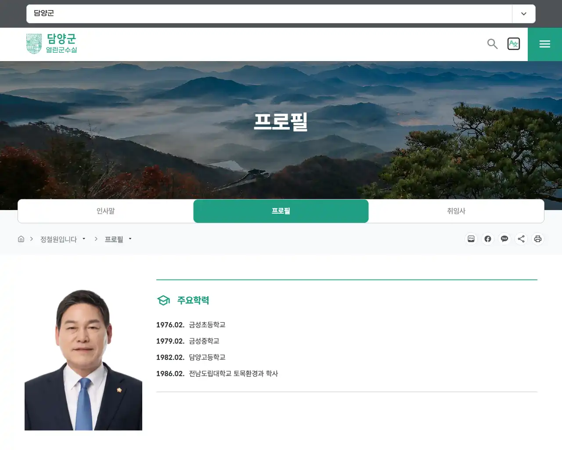Expand the 프로필 breadcrumb dropdown
The width and height of the screenshot is (562, 450).
point(130,239)
